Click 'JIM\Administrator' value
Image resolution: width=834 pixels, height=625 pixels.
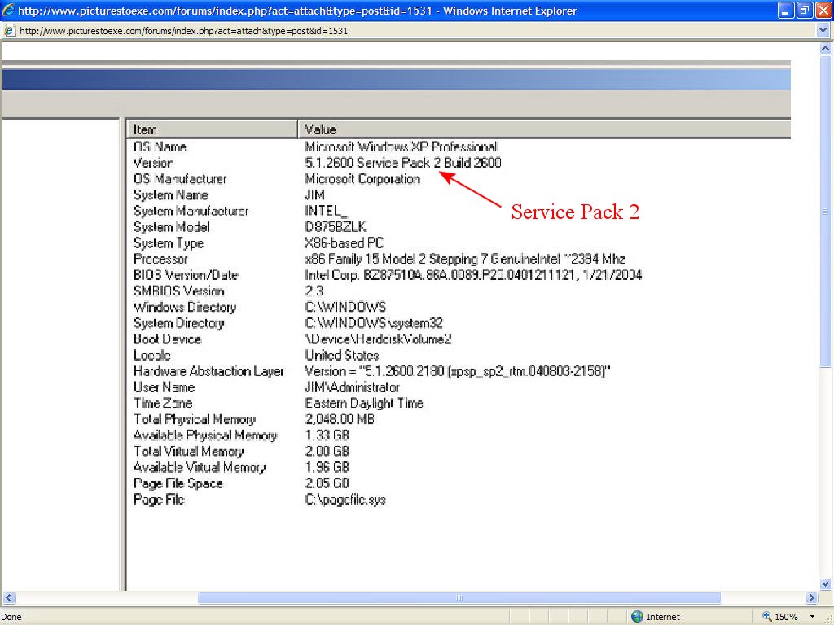click(x=352, y=387)
